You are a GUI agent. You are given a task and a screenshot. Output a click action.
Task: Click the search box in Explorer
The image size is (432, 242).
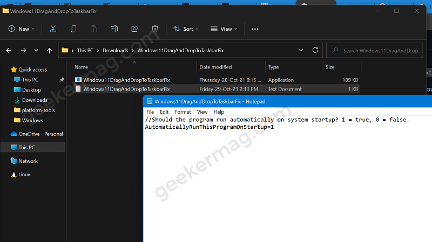pos(374,50)
